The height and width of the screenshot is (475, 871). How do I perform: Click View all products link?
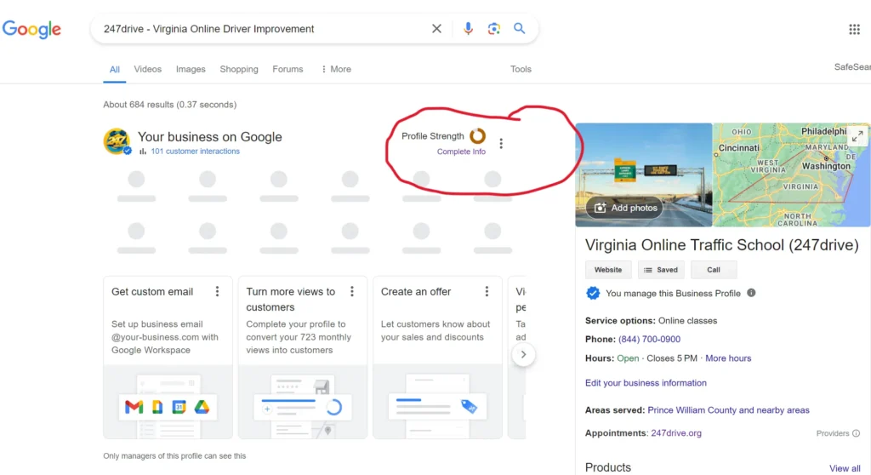pos(845,468)
